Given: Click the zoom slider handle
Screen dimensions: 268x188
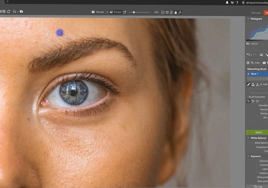Looking at the screenshot, I should click(134, 12).
